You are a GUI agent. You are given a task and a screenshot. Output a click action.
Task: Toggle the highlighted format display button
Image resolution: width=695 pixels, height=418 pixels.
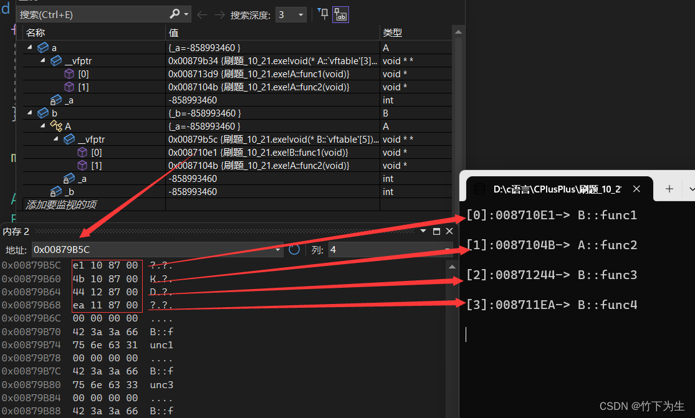340,14
